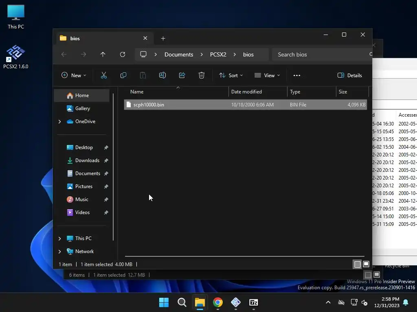Click the Rename icon in toolbar
This screenshot has width=417, height=312.
click(x=162, y=75)
